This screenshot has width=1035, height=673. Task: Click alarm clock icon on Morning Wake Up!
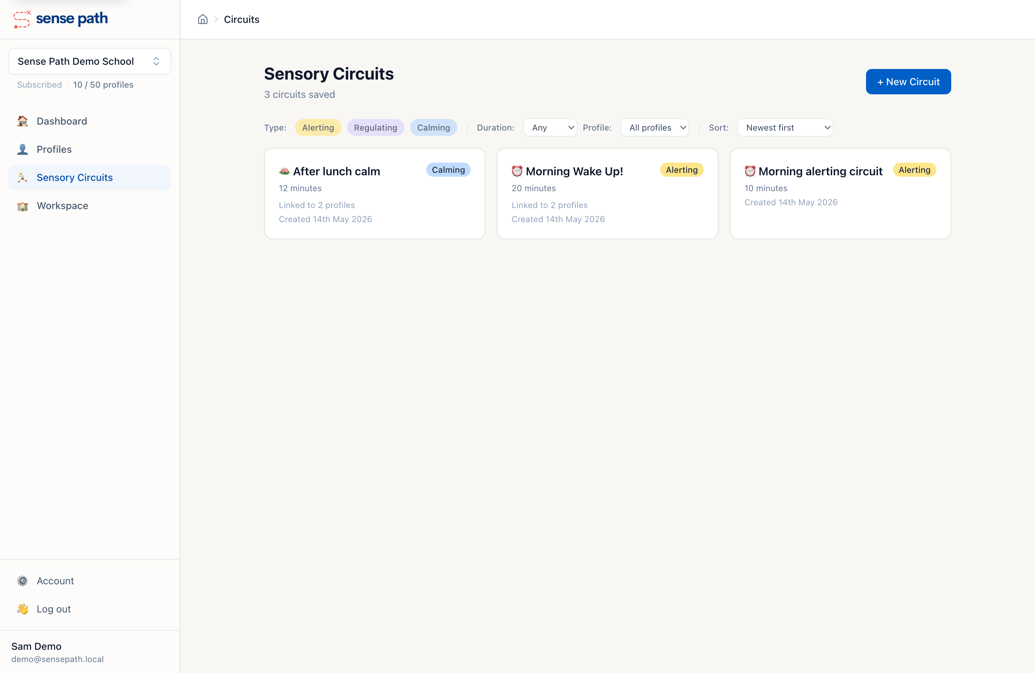(x=517, y=171)
